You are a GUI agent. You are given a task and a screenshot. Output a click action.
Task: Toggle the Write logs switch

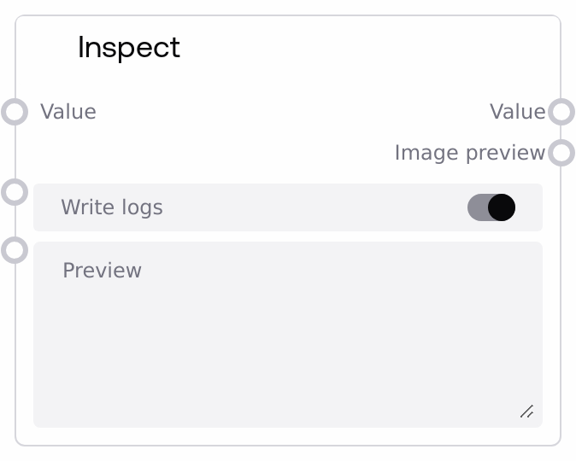pos(491,207)
